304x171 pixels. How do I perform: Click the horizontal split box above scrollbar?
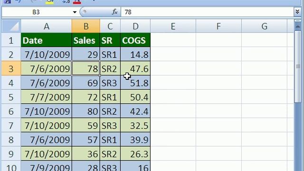298,20
